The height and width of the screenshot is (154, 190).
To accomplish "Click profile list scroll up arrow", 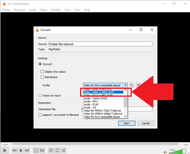I will pos(125,90).
